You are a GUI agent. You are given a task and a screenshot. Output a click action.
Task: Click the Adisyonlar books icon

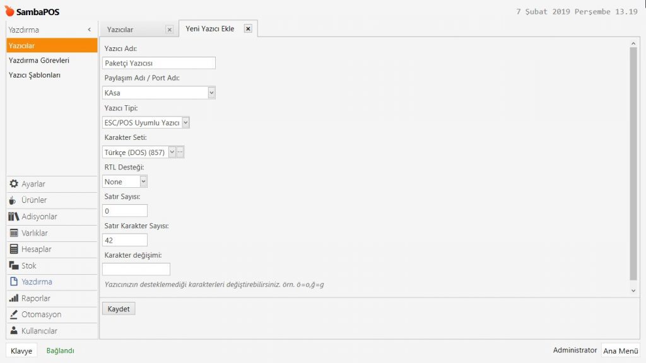14,217
